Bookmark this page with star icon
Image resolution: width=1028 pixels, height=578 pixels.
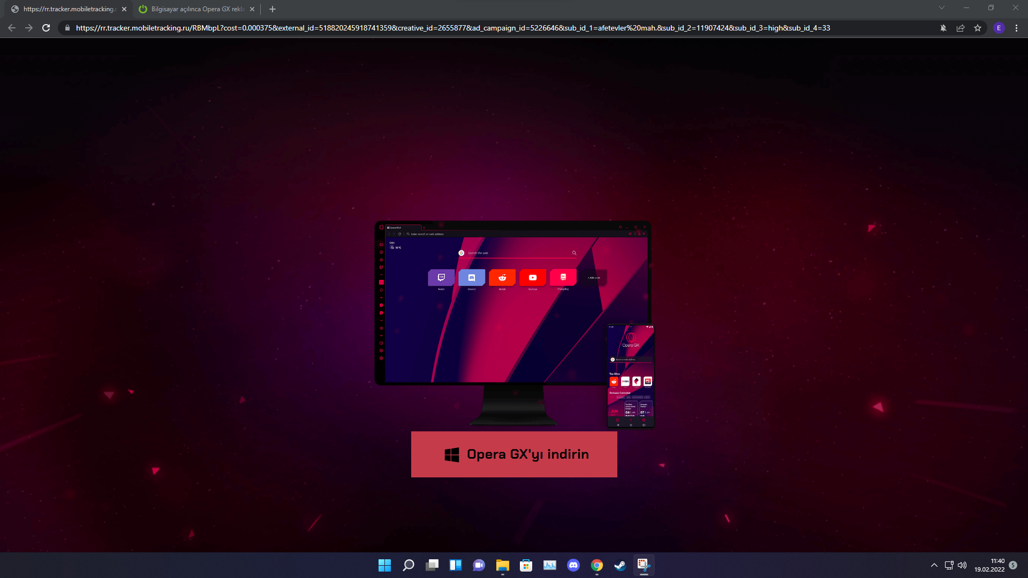978,28
